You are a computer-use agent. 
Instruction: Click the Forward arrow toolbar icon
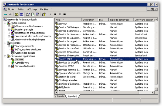point(10,14)
